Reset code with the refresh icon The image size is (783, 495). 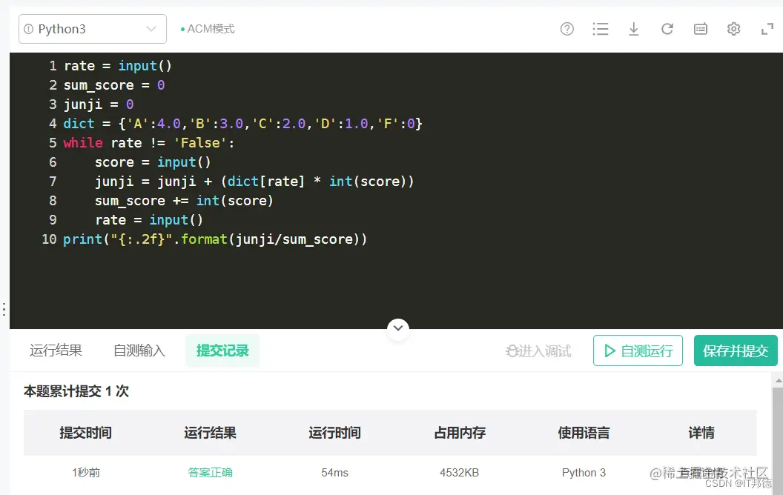(x=667, y=29)
